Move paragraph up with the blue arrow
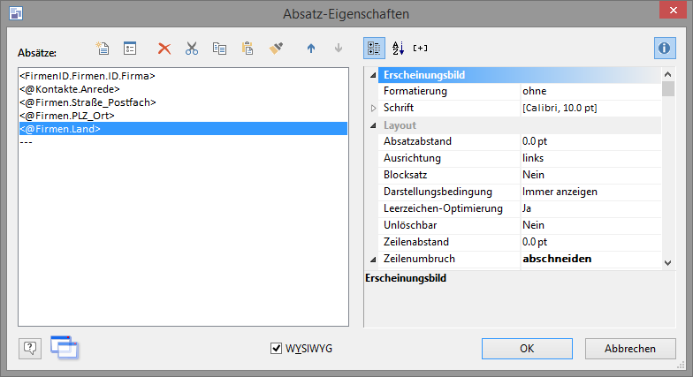Image resolution: width=693 pixels, height=377 pixels. point(310,49)
